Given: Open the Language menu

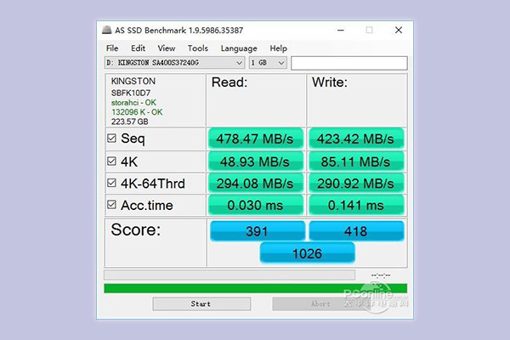Looking at the screenshot, I should (x=239, y=48).
